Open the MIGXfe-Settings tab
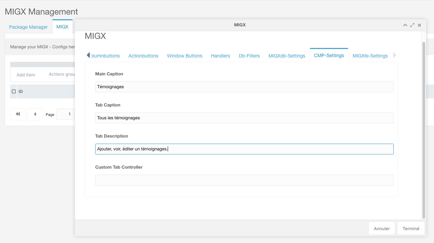 coord(370,56)
